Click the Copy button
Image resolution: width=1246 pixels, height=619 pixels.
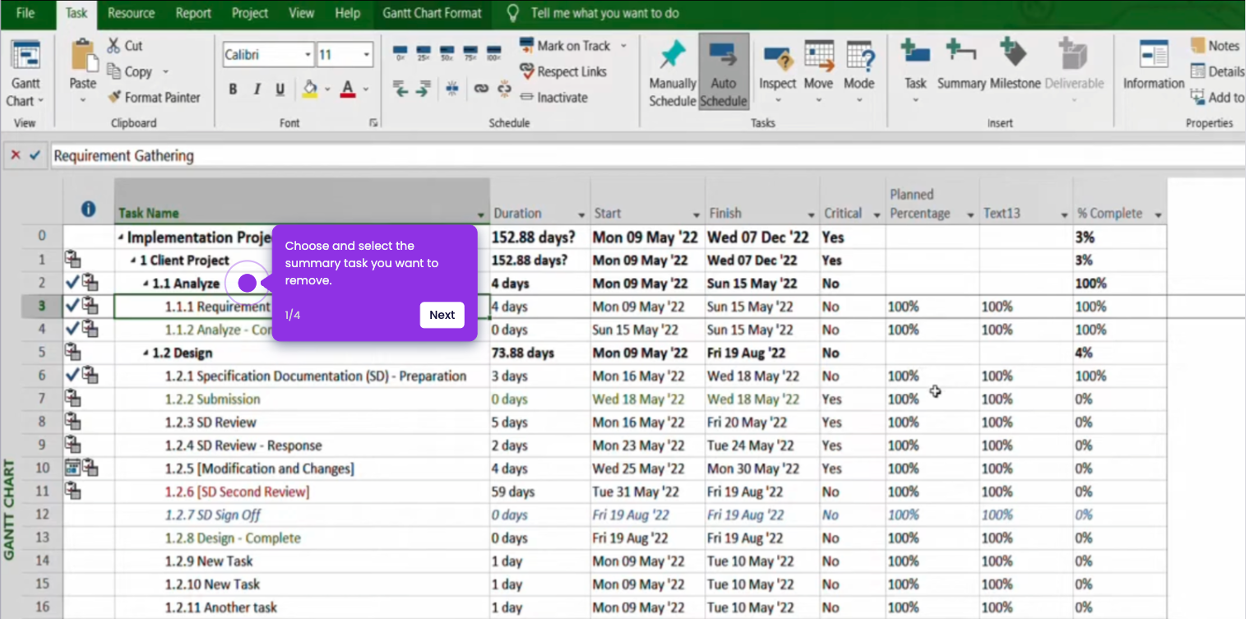tap(130, 72)
